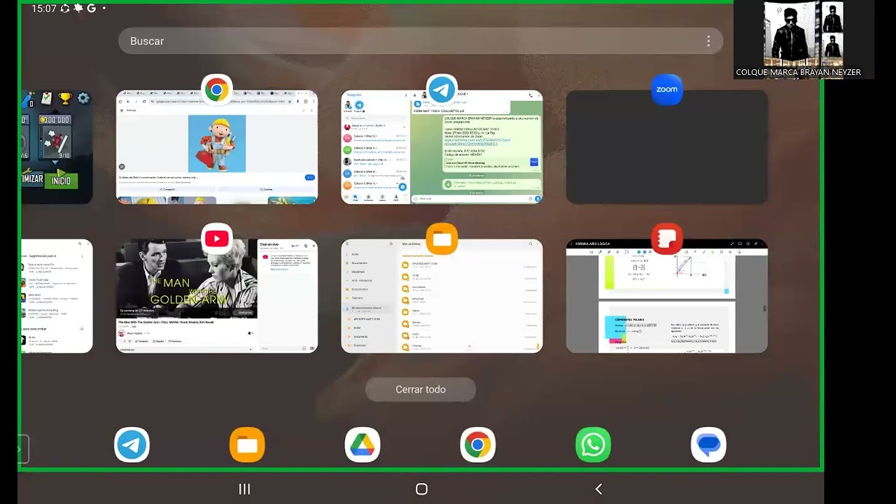896x504 pixels.
Task: Tap the recents navigation button
Action: tap(244, 489)
